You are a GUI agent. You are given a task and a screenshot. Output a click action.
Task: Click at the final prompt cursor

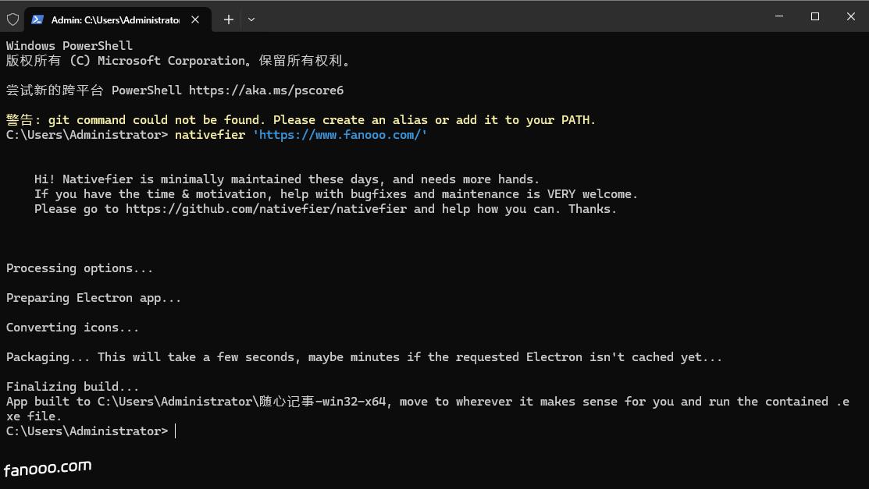tap(176, 431)
